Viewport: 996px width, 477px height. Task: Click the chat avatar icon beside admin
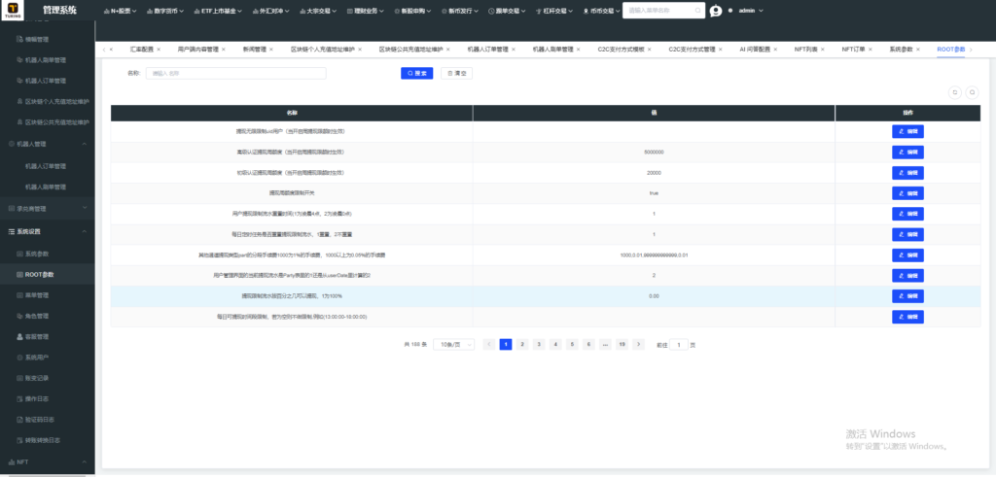coord(716,11)
